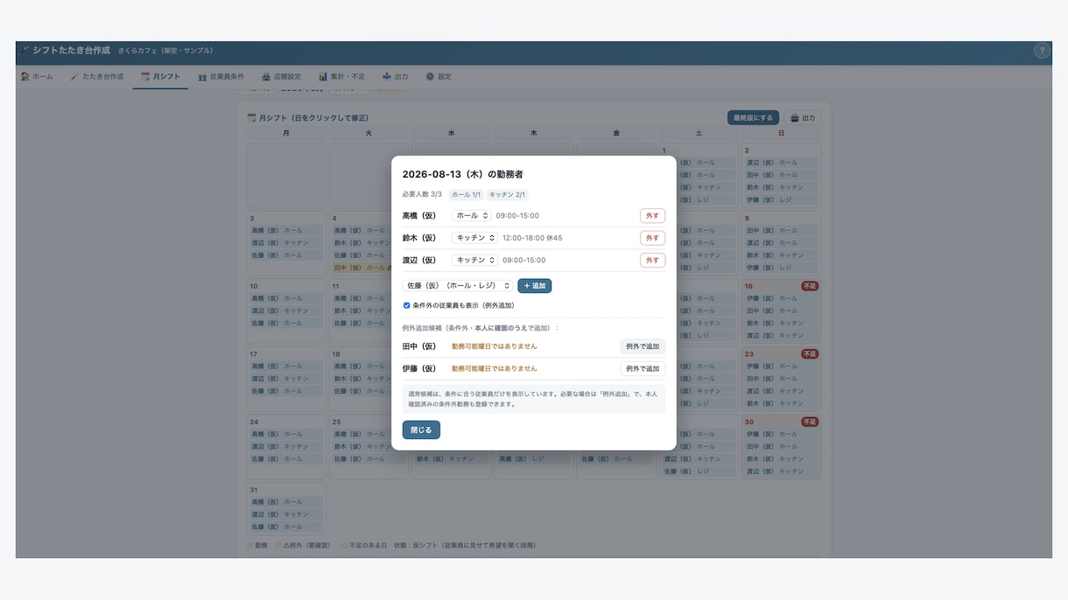Toggle 条件外の従業員も表示 checkbox
This screenshot has height=600, width=1068.
coord(406,305)
